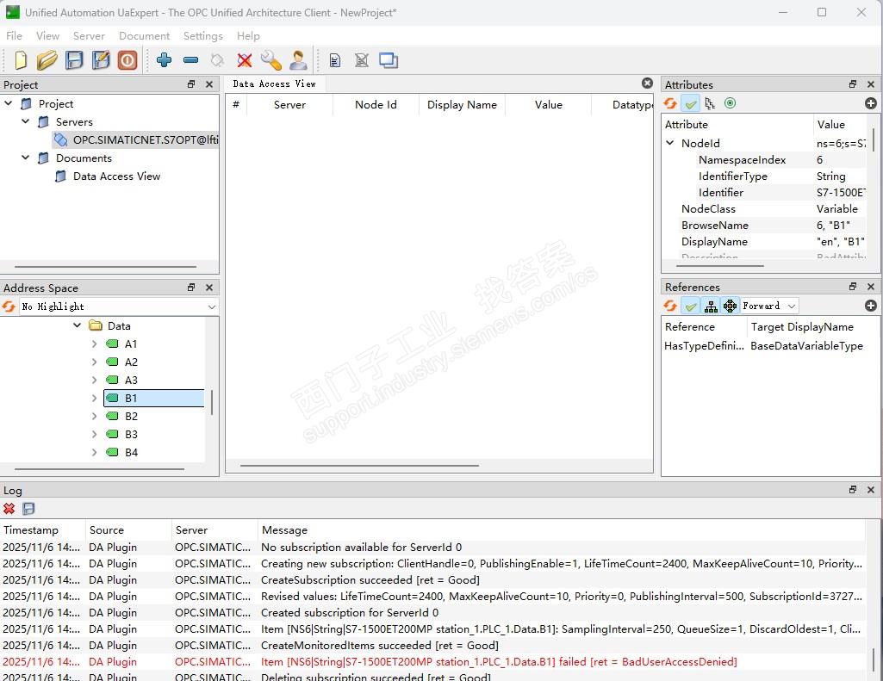883x681 pixels.
Task: Save the project with the floppy icon
Action: pyautogui.click(x=74, y=60)
